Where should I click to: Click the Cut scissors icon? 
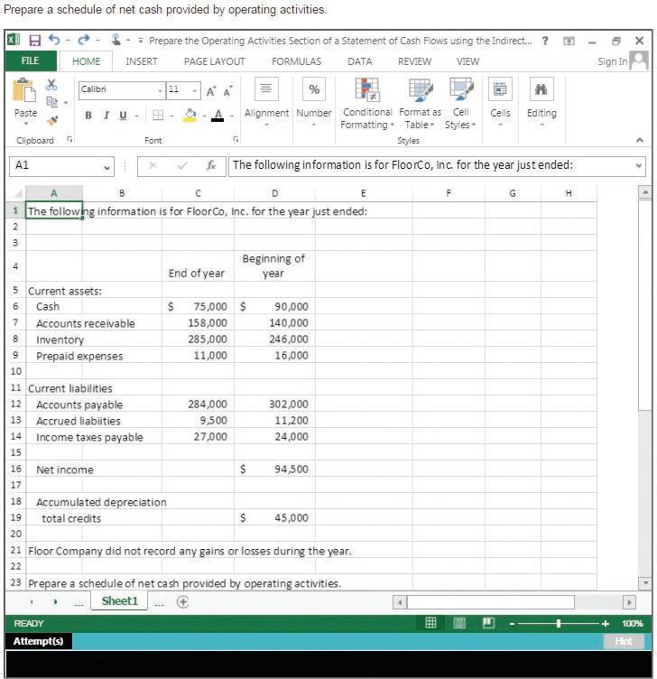click(51, 85)
